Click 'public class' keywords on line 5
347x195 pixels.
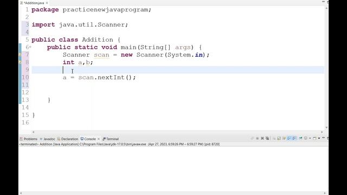click(55, 40)
